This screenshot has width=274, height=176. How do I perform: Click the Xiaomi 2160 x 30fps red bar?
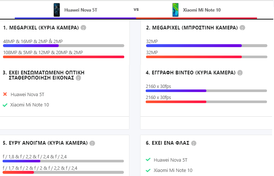(176, 102)
